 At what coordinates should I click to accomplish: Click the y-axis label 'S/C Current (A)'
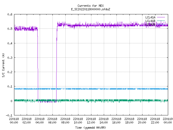[3, 65]
